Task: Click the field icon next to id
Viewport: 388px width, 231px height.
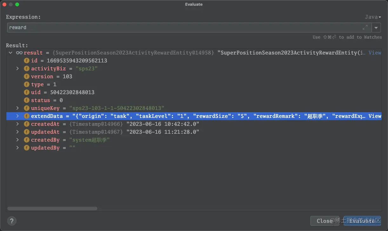Action: pyautogui.click(x=27, y=61)
